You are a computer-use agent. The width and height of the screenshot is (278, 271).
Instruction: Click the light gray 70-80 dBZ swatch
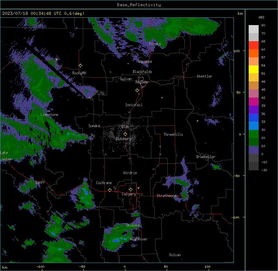click(x=253, y=29)
